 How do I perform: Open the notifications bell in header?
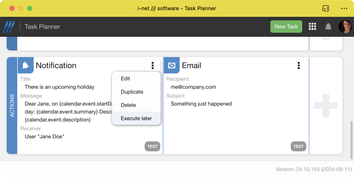click(328, 27)
